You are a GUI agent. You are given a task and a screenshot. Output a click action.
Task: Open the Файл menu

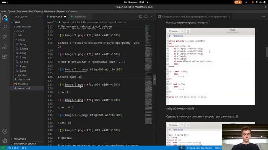(x=3, y=11)
